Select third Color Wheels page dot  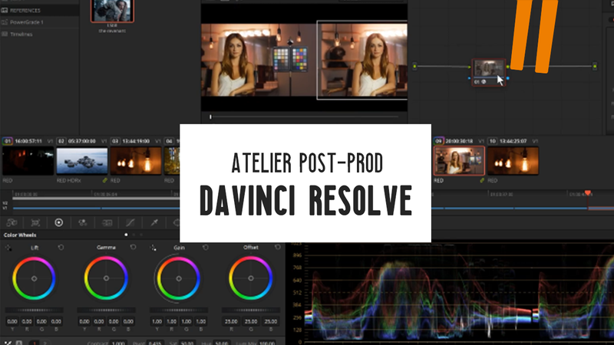click(141, 235)
